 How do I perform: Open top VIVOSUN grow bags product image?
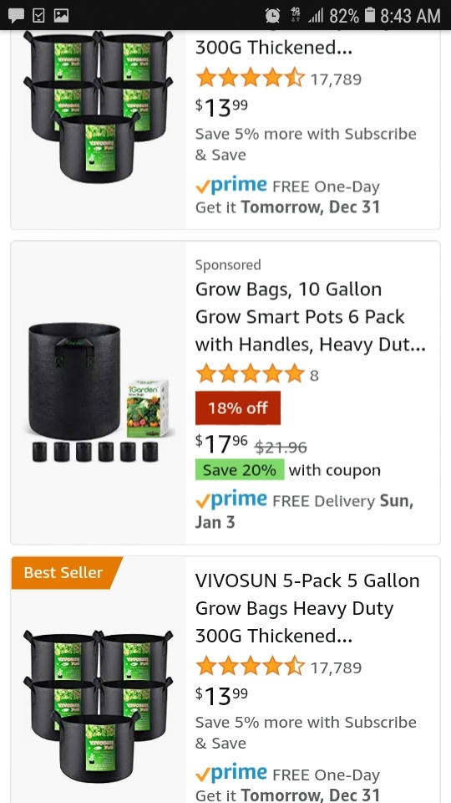tap(99, 106)
